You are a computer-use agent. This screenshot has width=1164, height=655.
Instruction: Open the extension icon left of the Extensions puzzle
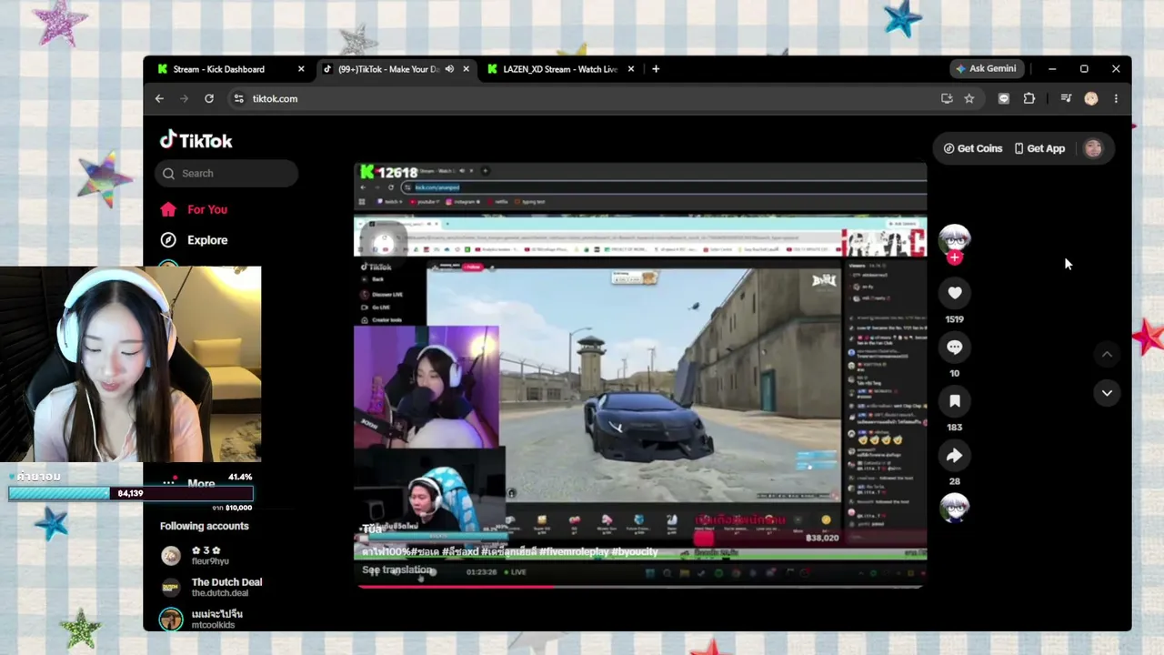[x=1004, y=98]
